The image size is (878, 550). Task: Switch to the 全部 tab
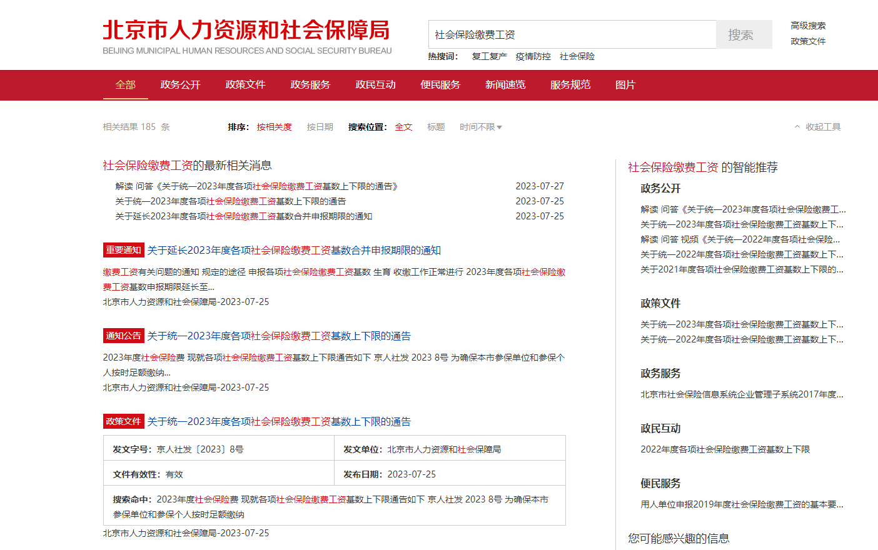click(125, 85)
